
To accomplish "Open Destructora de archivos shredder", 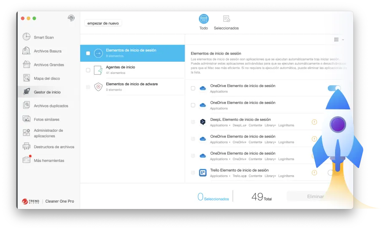I will tap(54, 147).
